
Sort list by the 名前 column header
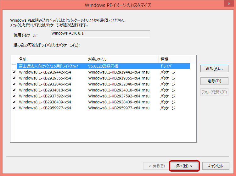pos(52,59)
